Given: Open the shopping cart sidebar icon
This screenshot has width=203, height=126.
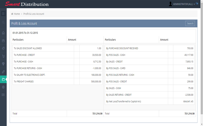Looking at the screenshot, I should click(x=3, y=56).
